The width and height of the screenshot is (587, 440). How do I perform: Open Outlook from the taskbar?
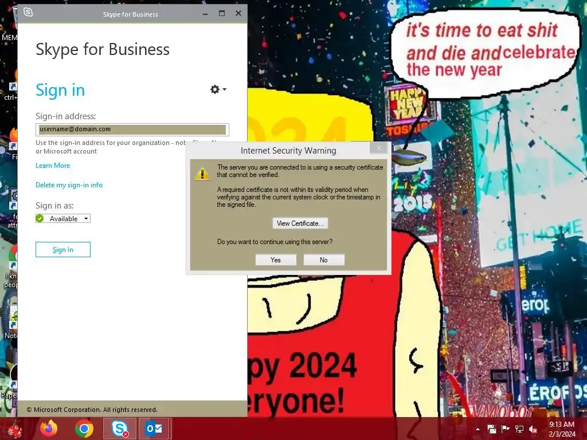pyautogui.click(x=154, y=429)
